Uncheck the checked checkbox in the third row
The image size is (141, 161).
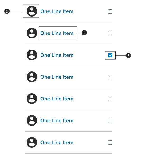point(110,55)
